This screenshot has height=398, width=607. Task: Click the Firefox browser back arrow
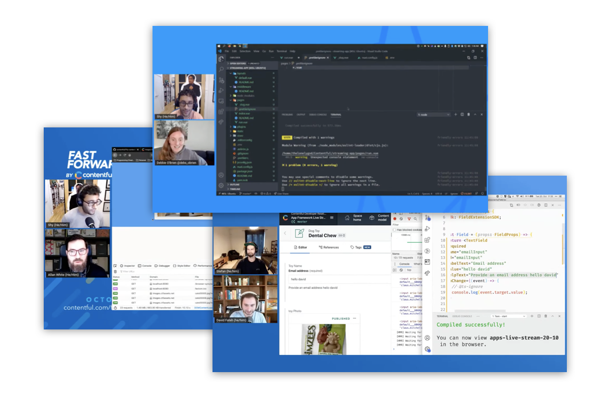pos(115,155)
